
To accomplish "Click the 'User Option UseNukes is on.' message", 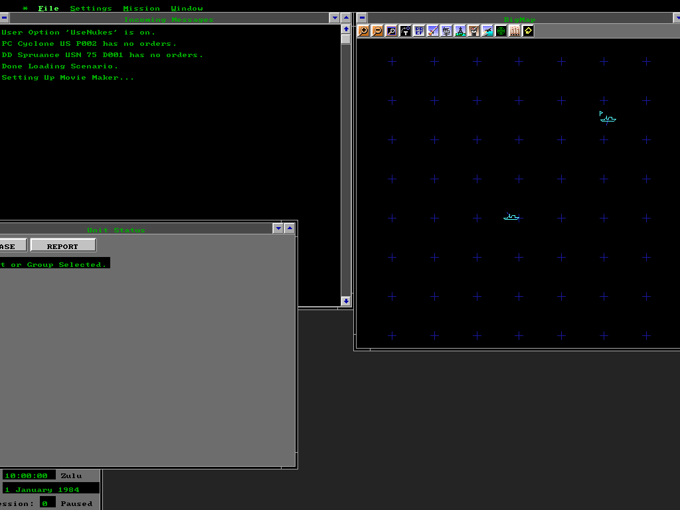I will tap(78, 33).
